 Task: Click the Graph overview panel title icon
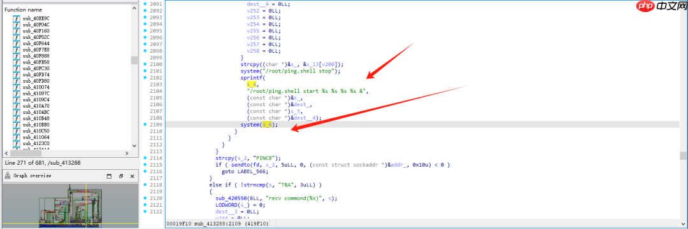pyautogui.click(x=7, y=176)
